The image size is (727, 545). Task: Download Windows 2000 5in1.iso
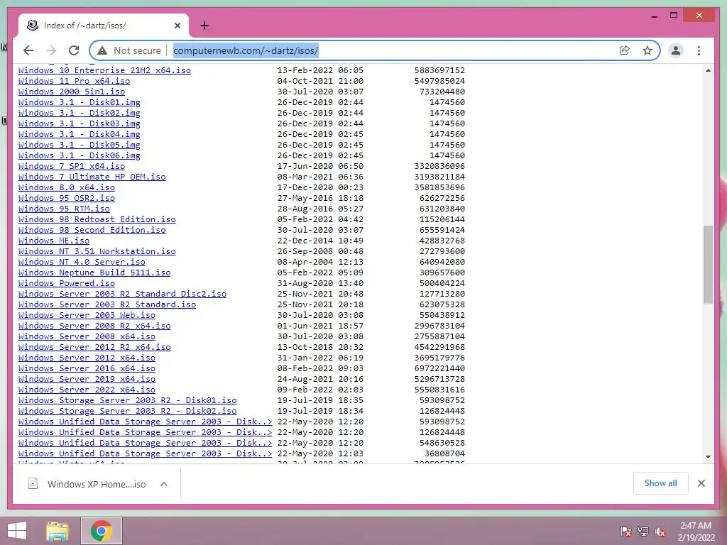tap(72, 92)
